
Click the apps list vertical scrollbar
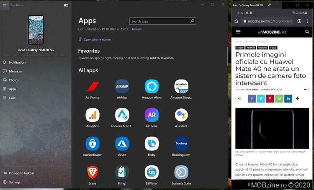(x=227, y=56)
